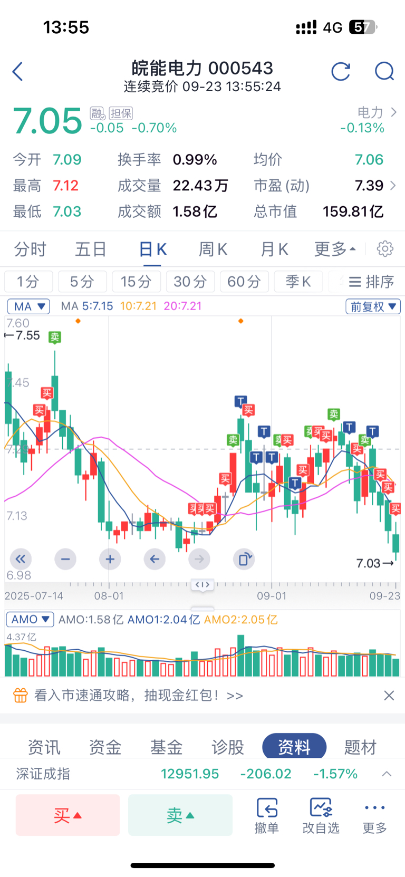
Task: Dismiss the 入市速通攻略 banner
Action: point(389,696)
